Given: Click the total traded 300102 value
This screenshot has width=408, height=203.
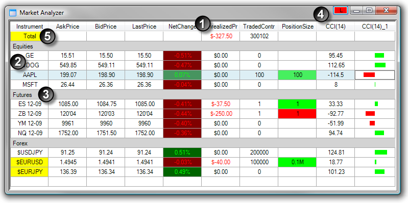Looking at the screenshot, I should click(x=259, y=36).
